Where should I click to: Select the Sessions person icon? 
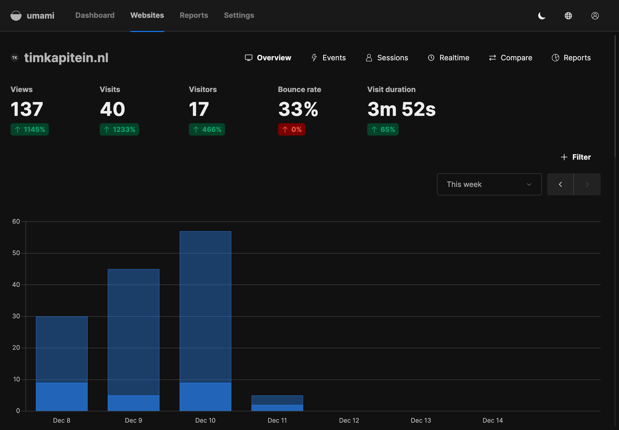(x=369, y=57)
